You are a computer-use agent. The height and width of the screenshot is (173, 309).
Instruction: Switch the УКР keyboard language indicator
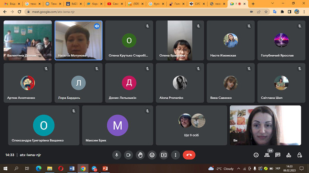278,169
